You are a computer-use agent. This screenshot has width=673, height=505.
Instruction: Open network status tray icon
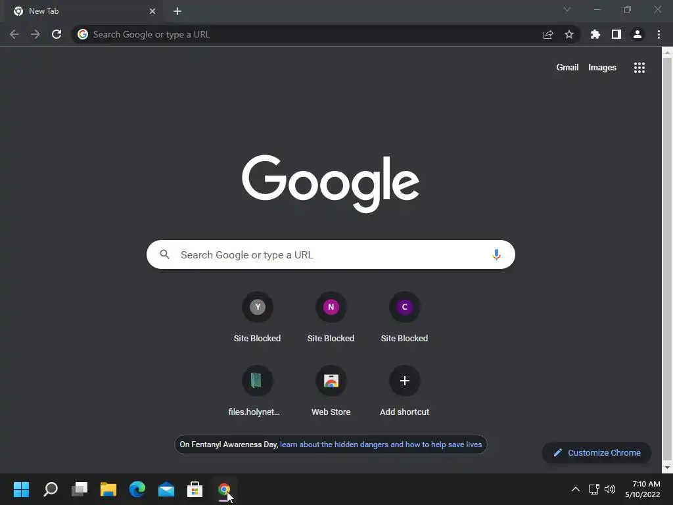(594, 489)
